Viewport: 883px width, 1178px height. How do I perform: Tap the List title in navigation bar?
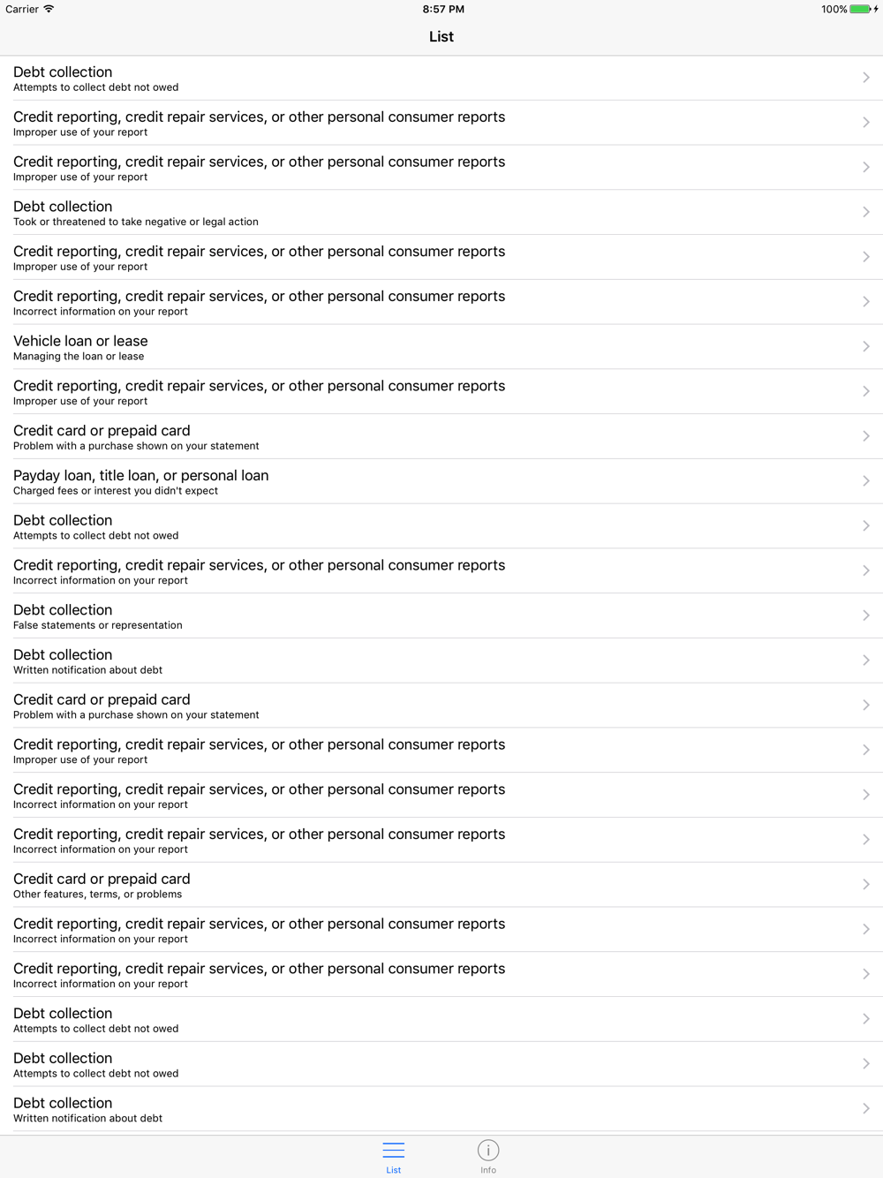[441, 36]
